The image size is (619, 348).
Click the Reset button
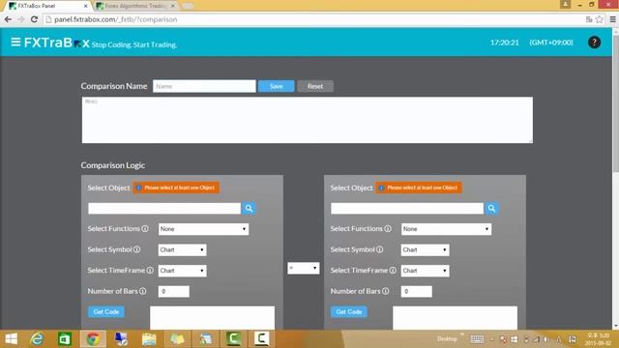315,86
